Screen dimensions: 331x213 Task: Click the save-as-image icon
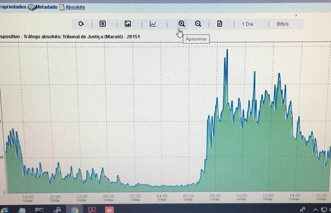(x=128, y=24)
